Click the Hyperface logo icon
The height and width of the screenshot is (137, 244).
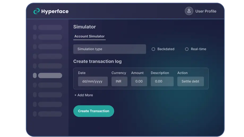tap(36, 11)
